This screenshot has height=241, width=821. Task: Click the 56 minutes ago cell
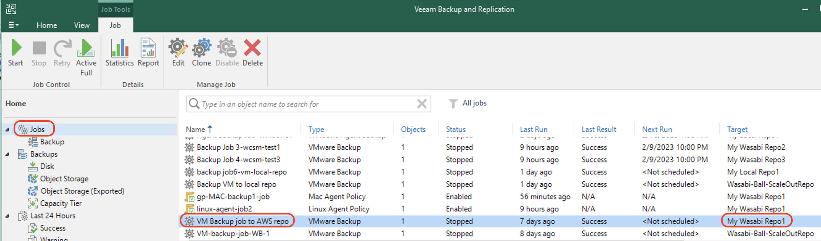pos(545,197)
